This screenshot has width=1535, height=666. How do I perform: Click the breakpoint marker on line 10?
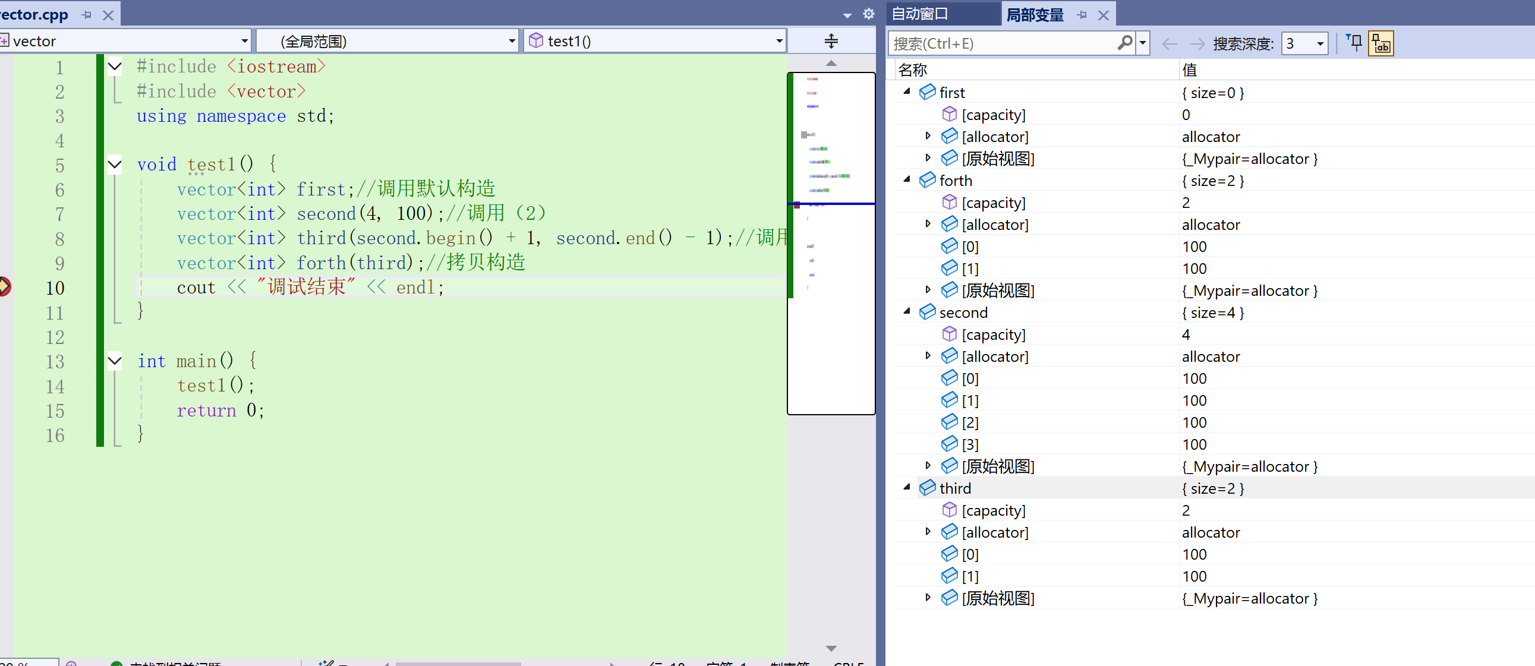[x=4, y=286]
